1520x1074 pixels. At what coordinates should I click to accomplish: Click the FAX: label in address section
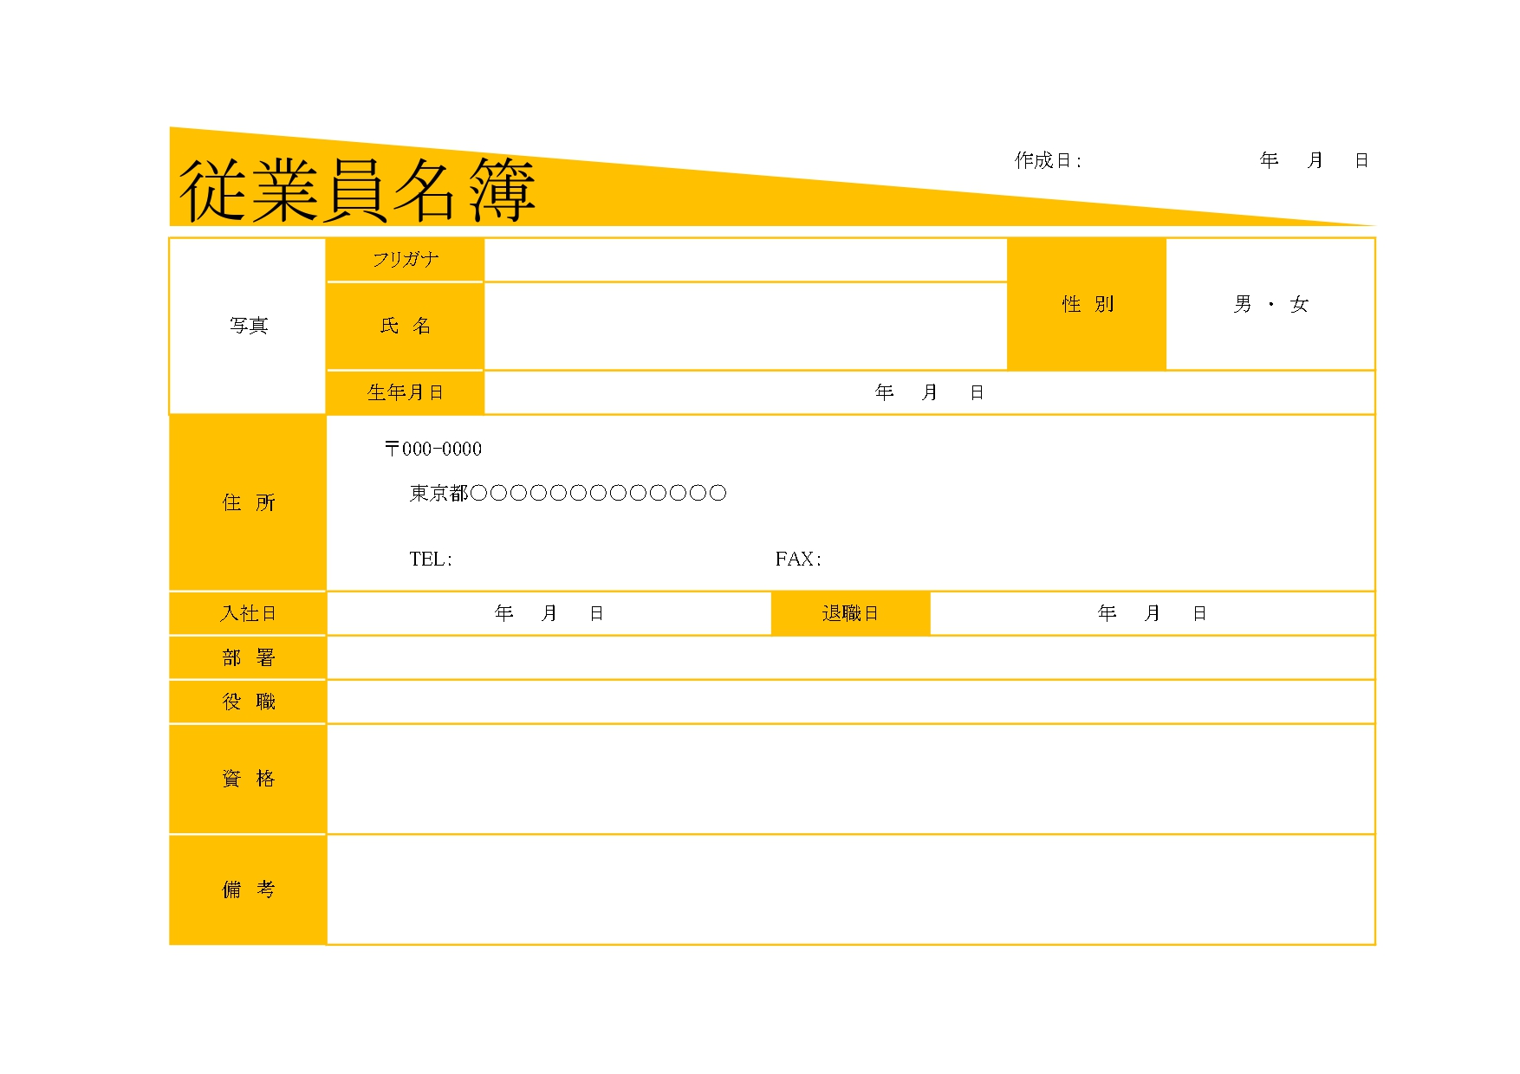tap(798, 559)
